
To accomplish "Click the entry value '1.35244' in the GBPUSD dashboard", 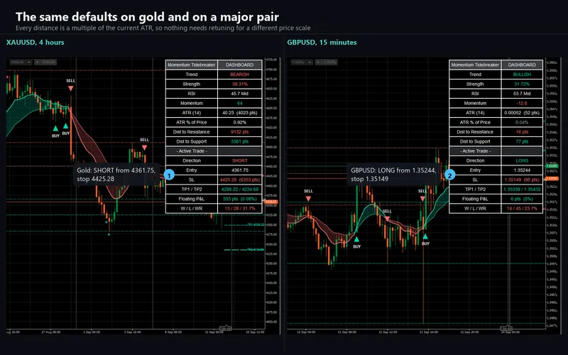I will click(x=522, y=170).
